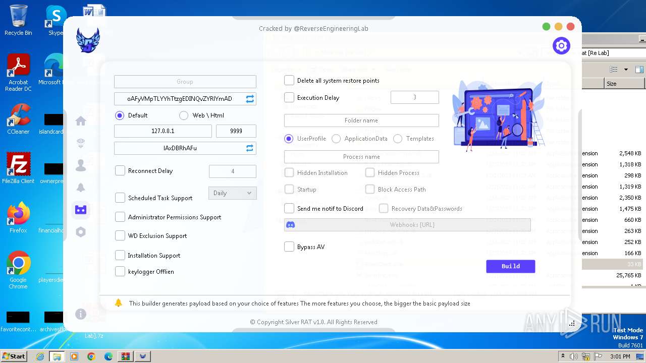Screen dimensions: 646x363
Task: Click the Build button
Action: coord(511,266)
